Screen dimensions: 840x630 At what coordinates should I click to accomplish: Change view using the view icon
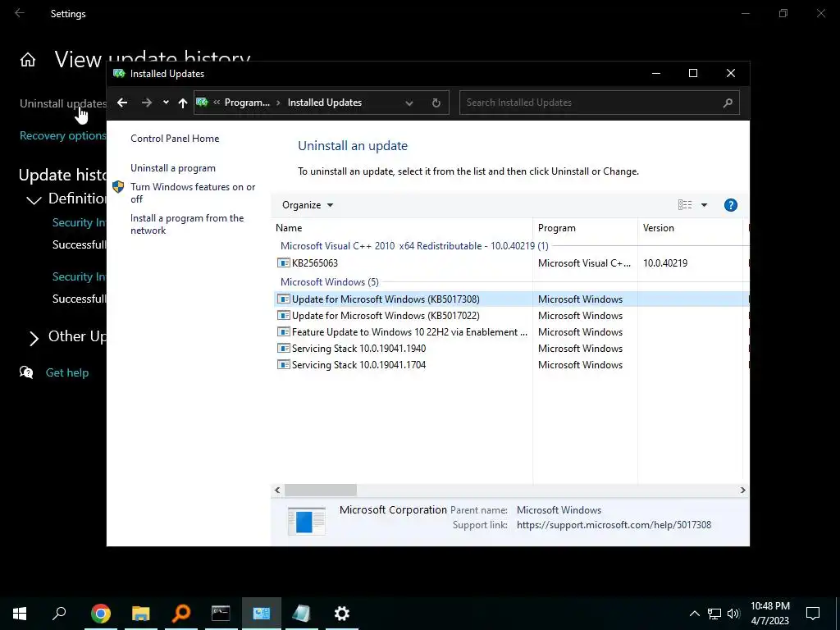pos(685,204)
